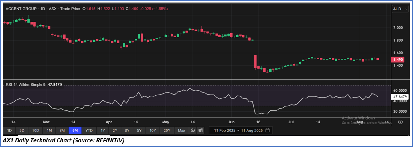Show the Max time range
The height and width of the screenshot is (147, 413).
(x=181, y=131)
